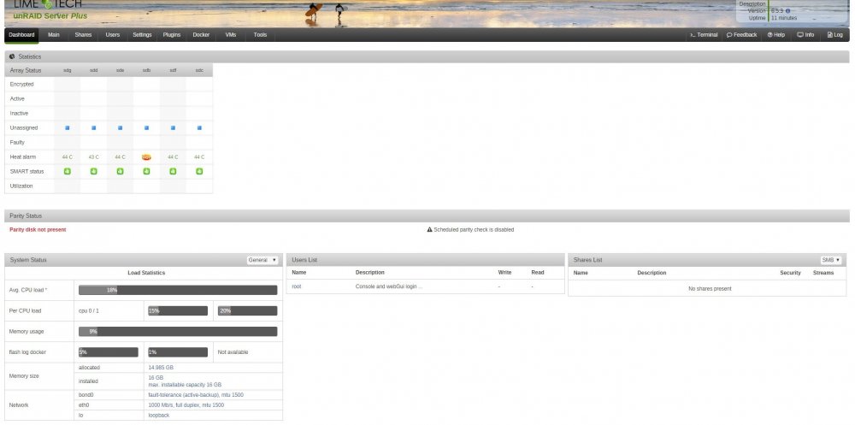Open the Terminal from the top bar
Image resolution: width=855 pixels, height=425 pixels.
point(704,35)
